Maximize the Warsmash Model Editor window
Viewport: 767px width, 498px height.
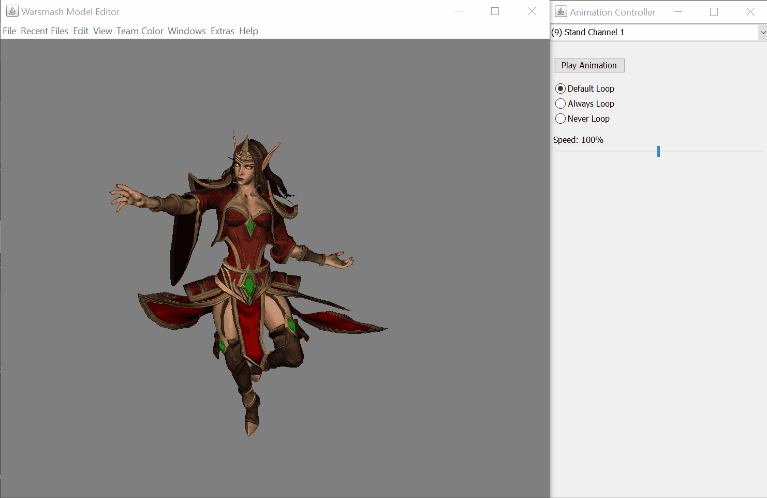coord(495,11)
